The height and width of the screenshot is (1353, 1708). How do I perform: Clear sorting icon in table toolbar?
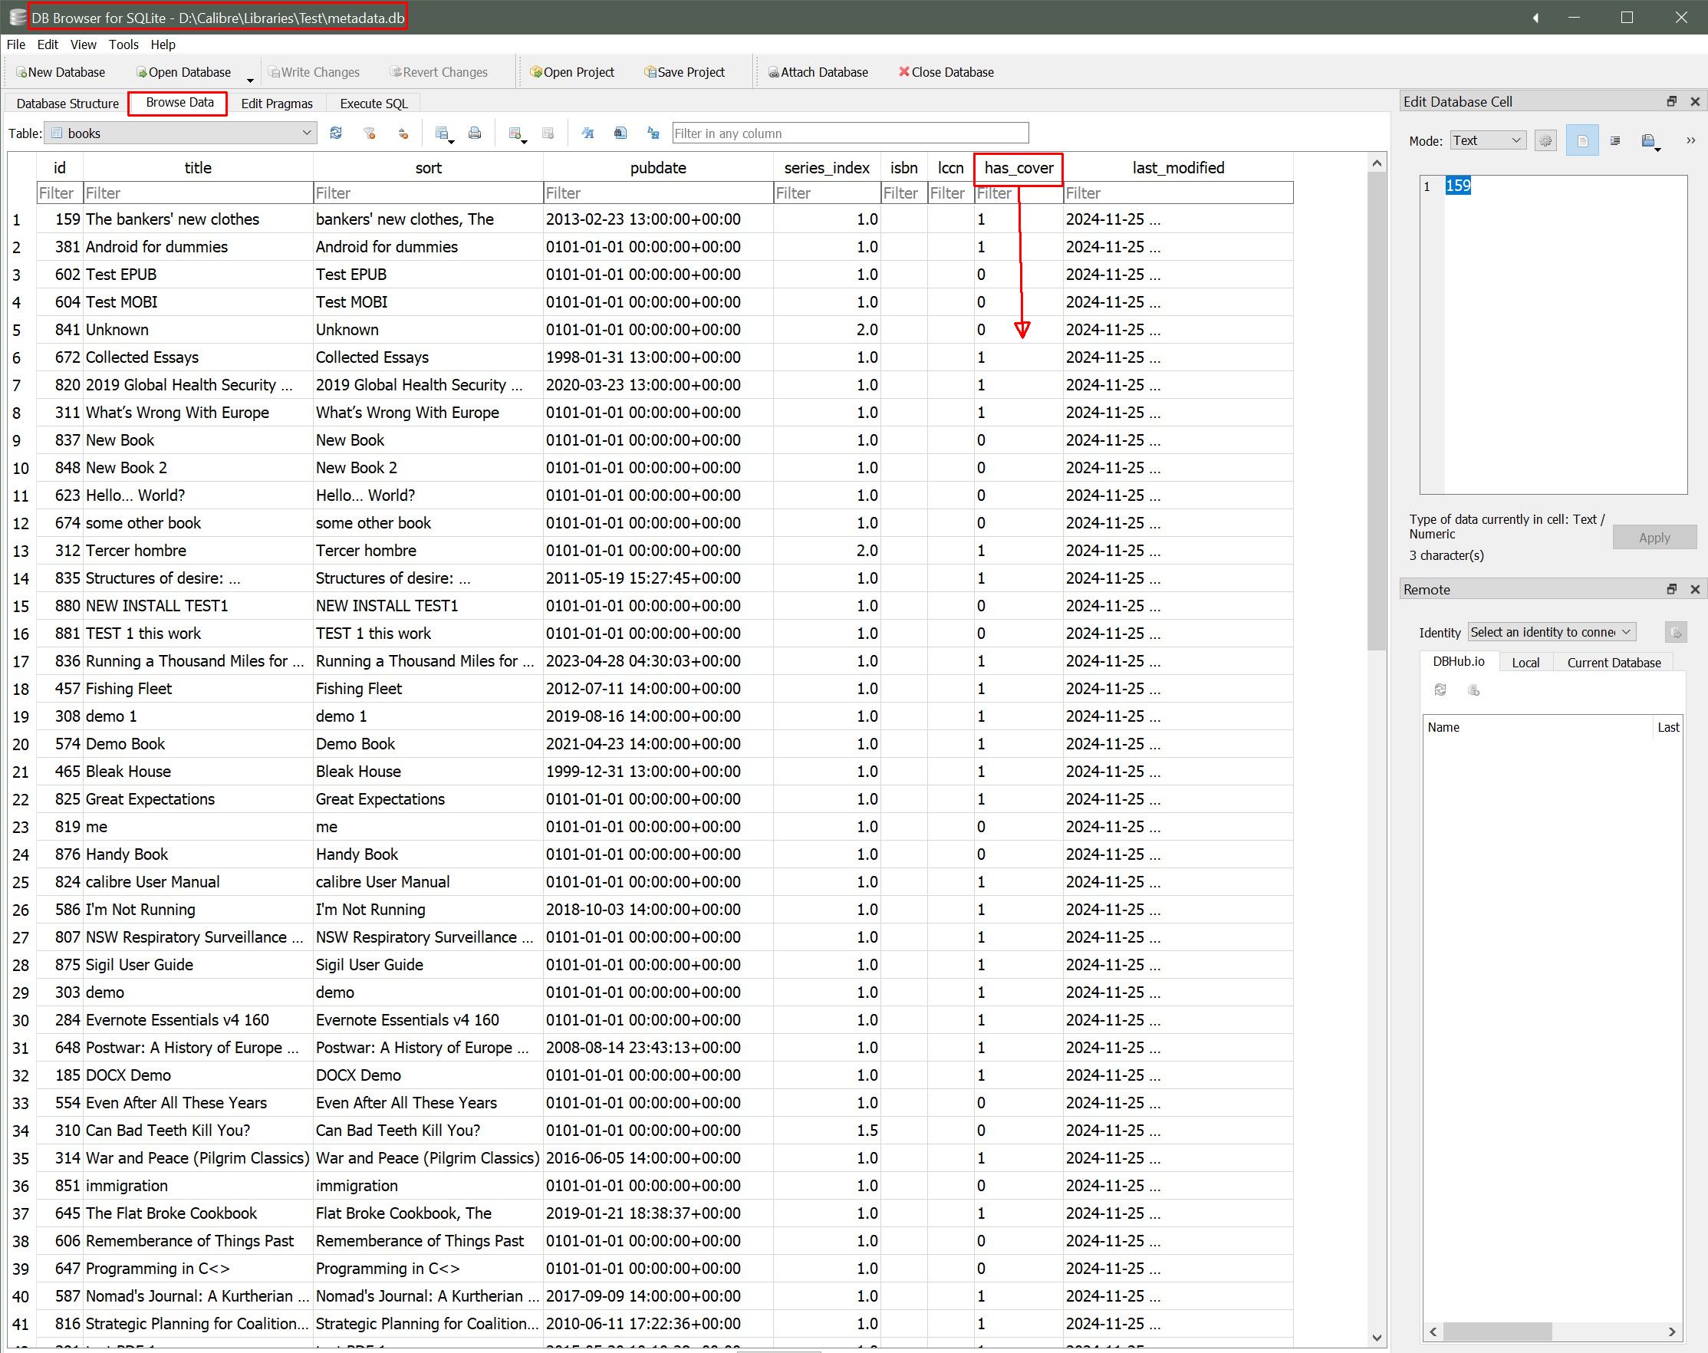(x=403, y=133)
